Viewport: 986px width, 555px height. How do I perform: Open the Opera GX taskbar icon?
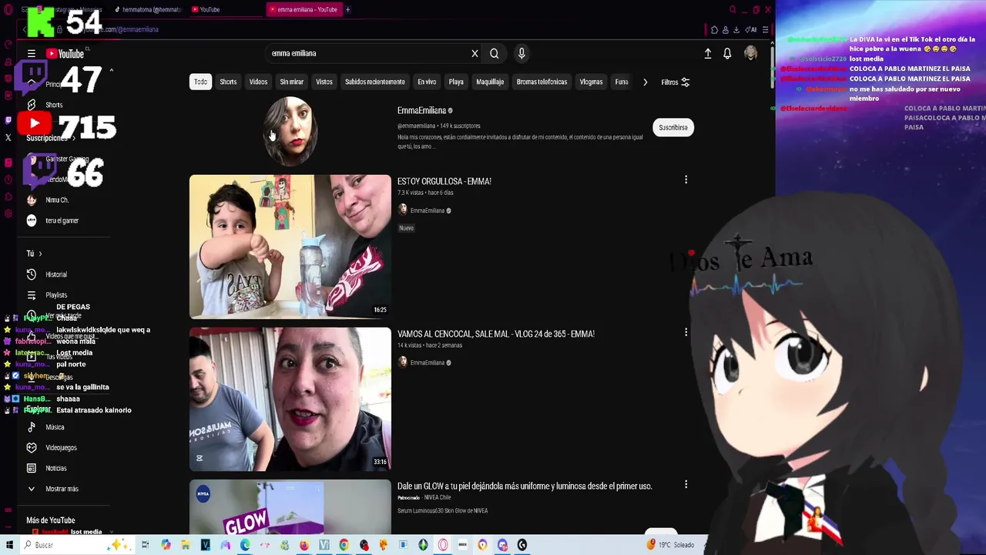(x=443, y=545)
